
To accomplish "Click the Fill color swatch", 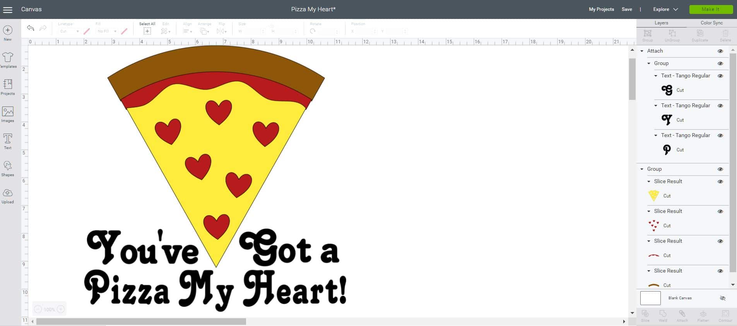I will (x=124, y=31).
